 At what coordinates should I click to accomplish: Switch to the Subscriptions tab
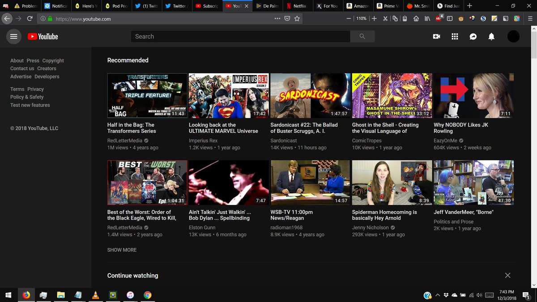point(207,6)
